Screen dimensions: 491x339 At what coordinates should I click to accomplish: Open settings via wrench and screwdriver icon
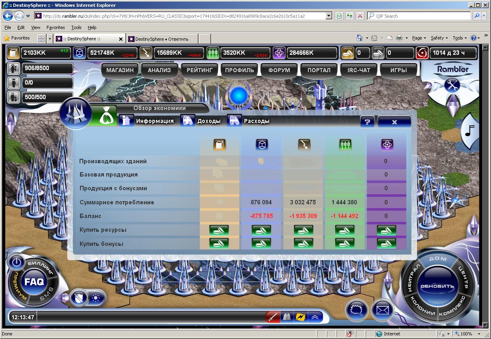[x=452, y=85]
